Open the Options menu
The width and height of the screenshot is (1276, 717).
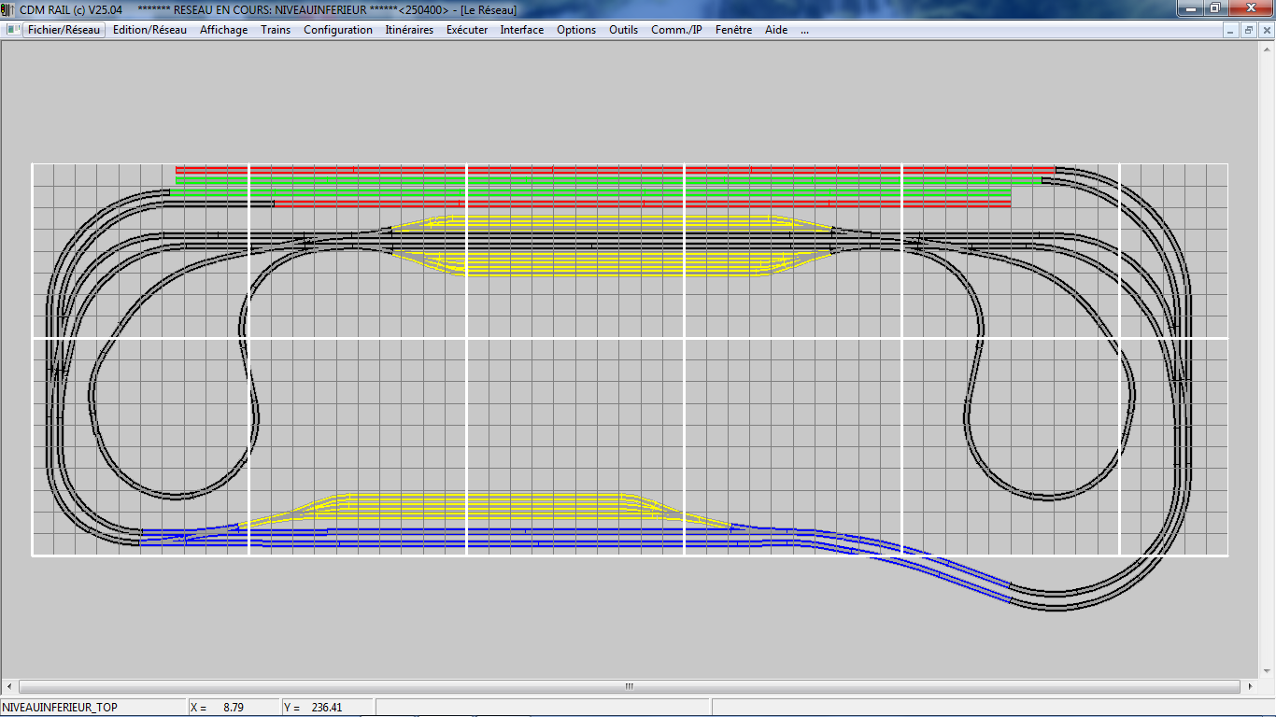pyautogui.click(x=576, y=30)
